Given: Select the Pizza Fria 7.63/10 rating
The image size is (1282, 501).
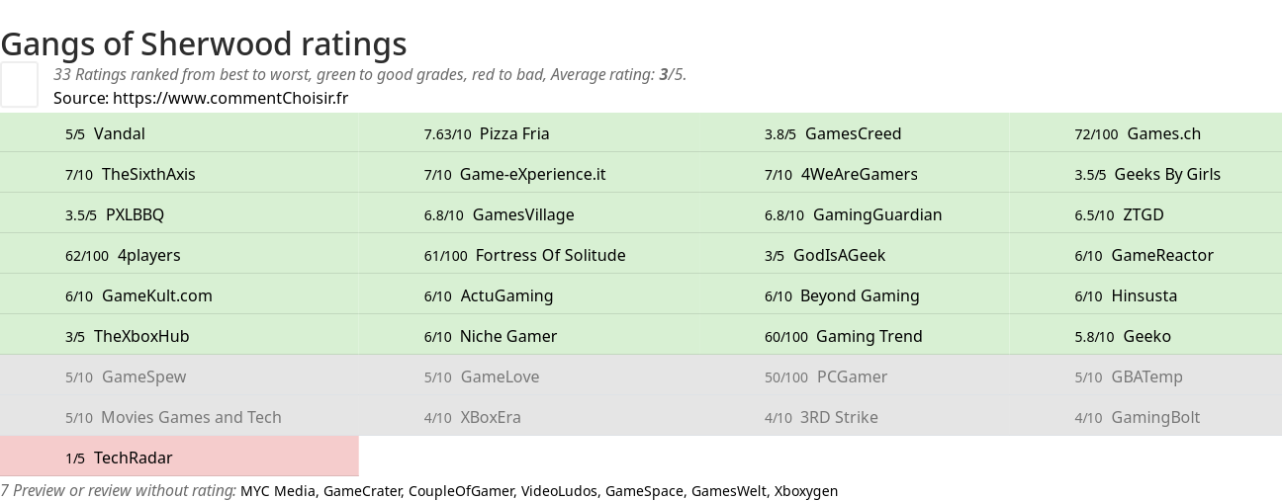Looking at the screenshot, I should (537, 133).
